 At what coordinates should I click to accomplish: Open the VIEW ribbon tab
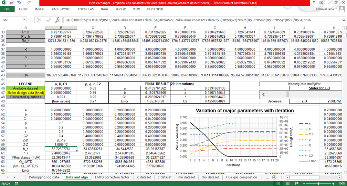coord(136,9)
